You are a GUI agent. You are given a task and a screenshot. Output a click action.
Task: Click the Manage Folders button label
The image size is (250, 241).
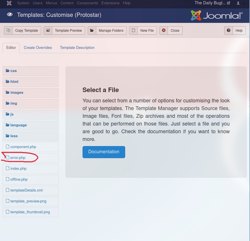coord(111,31)
